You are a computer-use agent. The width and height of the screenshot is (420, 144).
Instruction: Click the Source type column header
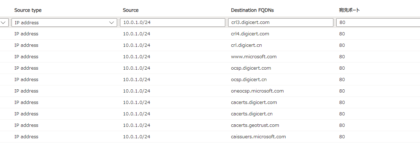pos(28,10)
